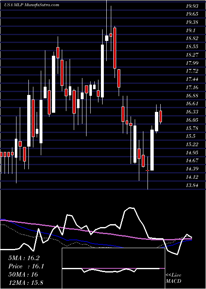Click the 'USA MLP MunafaSutra.com' chart title
The height and width of the screenshot is (289, 206).
(32, 5)
